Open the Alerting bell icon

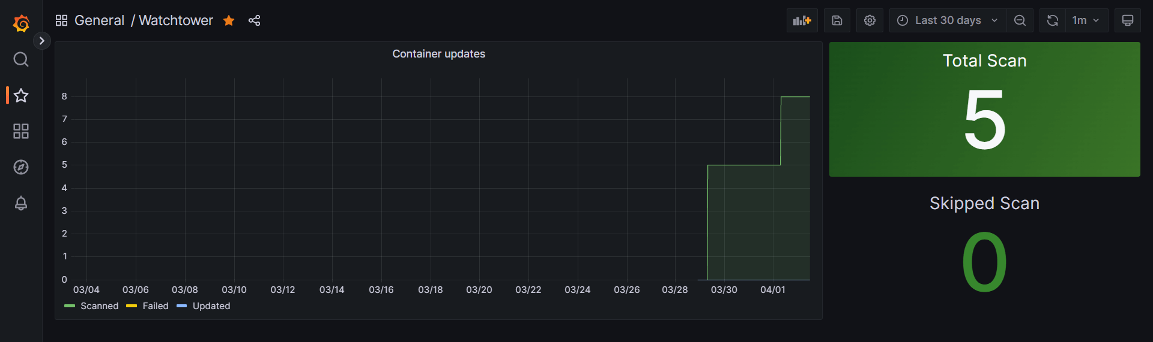(21, 203)
